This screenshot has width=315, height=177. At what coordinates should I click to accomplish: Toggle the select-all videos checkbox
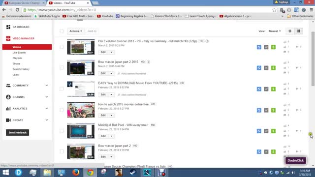point(62,31)
